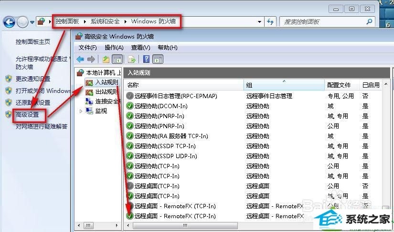
Task: Click the firewall icon in address bar
Action: [41, 22]
